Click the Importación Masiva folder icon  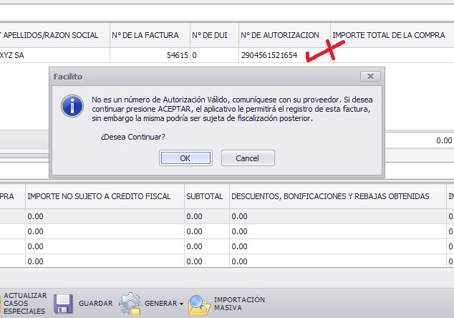199,304
